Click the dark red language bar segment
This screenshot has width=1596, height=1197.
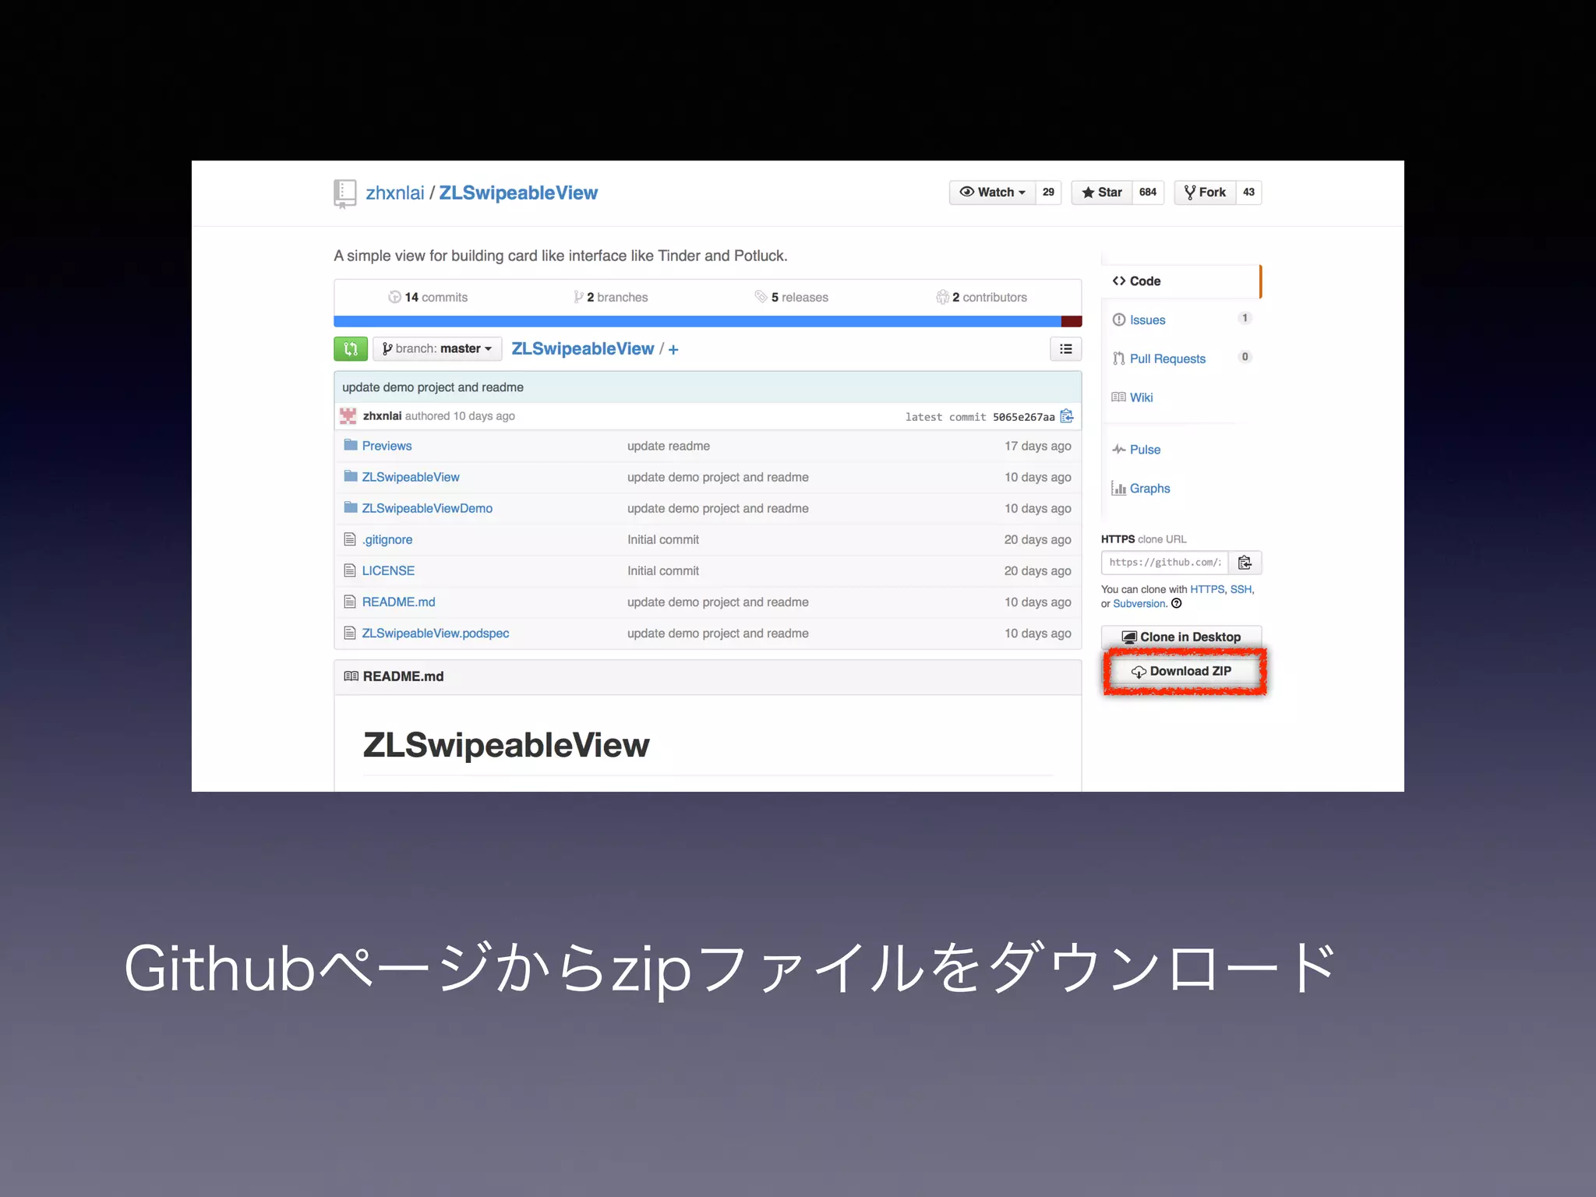(1072, 321)
